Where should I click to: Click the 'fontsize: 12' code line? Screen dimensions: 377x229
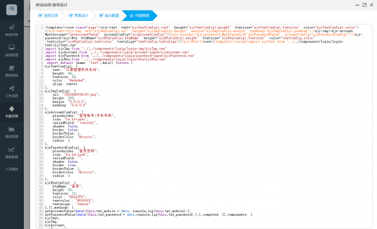(64, 194)
